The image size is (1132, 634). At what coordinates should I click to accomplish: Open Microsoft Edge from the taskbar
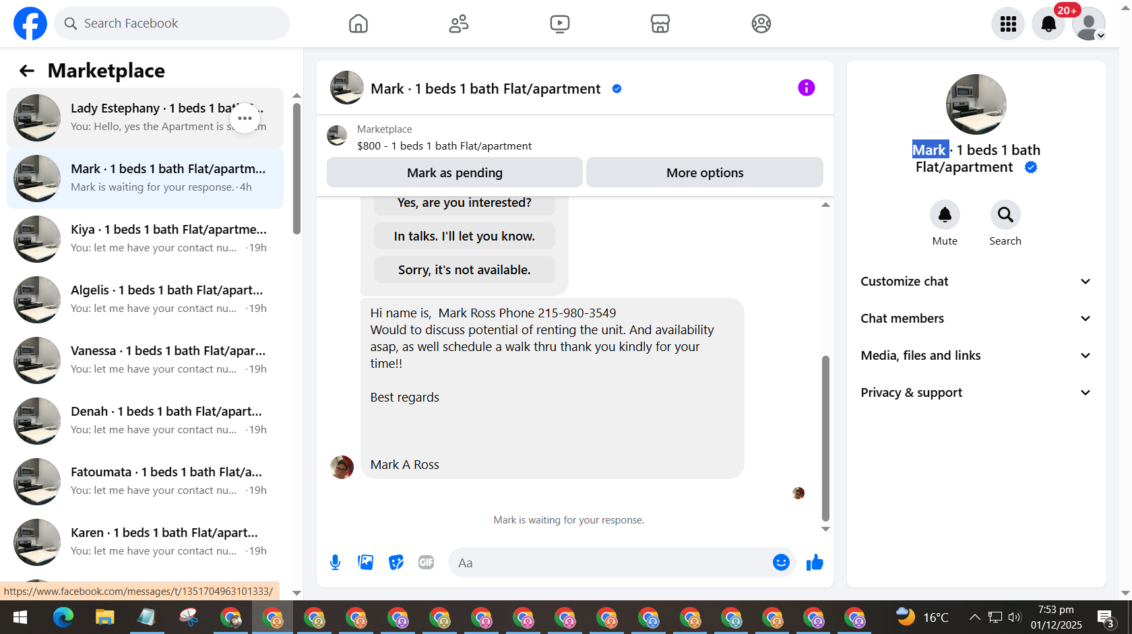click(63, 617)
